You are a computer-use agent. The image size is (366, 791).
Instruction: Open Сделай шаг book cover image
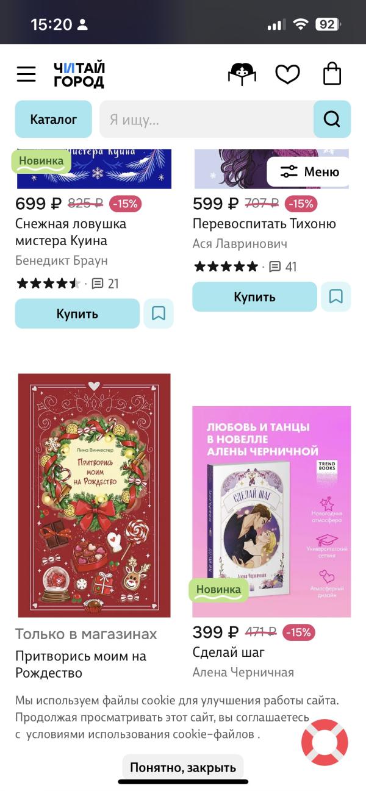(x=271, y=512)
